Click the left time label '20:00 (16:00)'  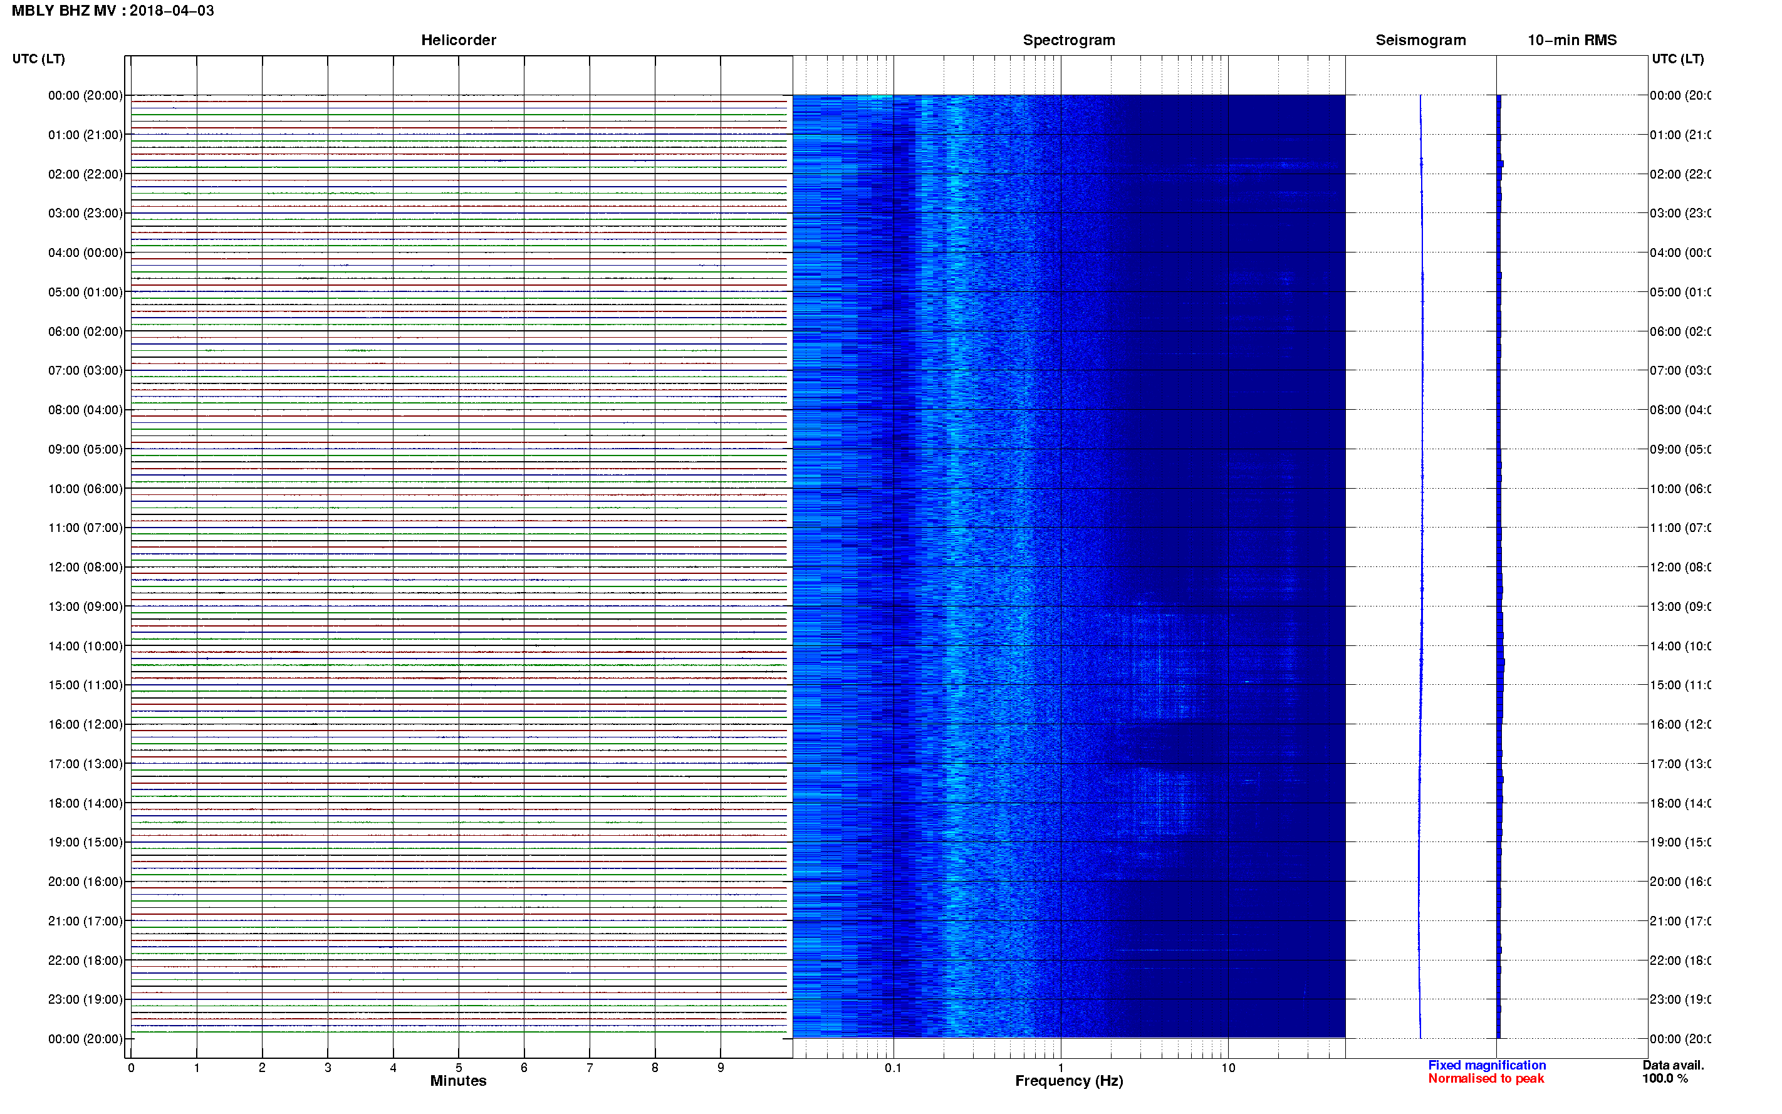pyautogui.click(x=85, y=882)
